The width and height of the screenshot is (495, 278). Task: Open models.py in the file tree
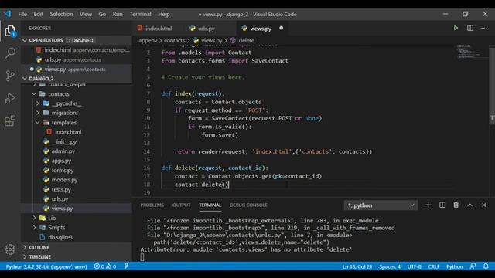click(77, 180)
